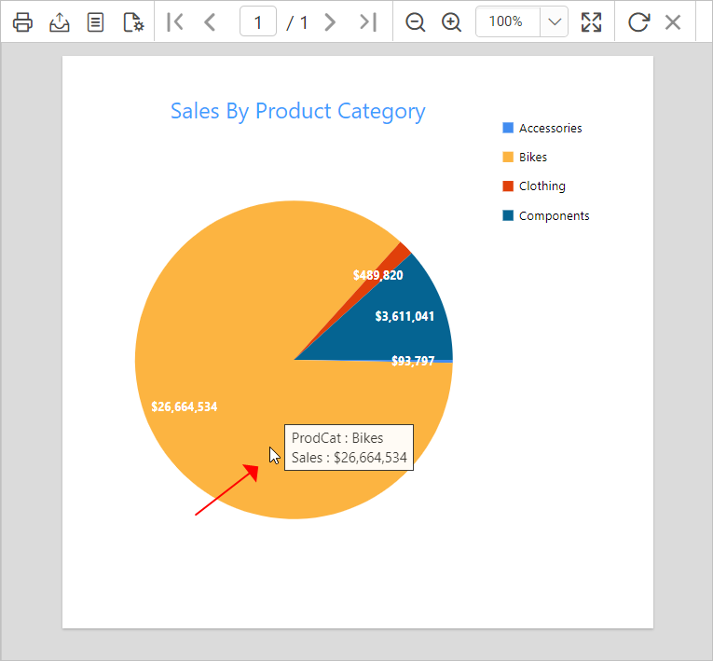Select the Accessories legend swatch

pos(508,128)
